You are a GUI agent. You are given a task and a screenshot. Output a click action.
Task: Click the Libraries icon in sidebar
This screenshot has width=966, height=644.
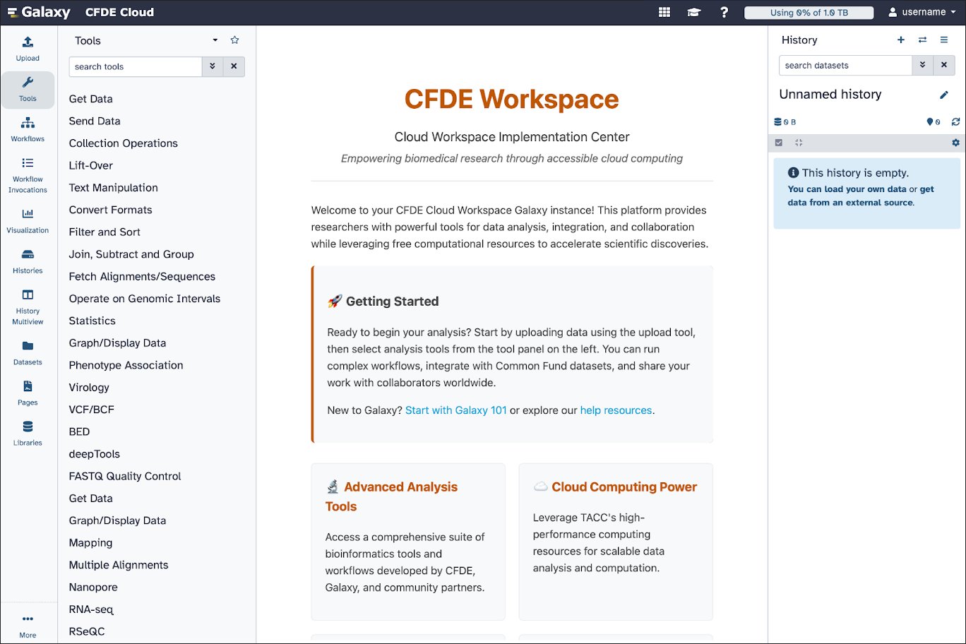(x=28, y=433)
